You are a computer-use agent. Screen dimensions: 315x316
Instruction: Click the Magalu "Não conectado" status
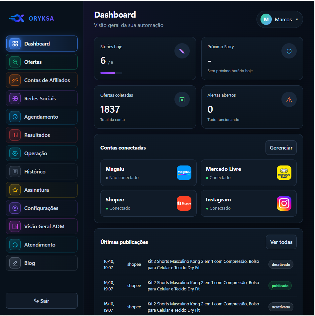click(x=124, y=177)
